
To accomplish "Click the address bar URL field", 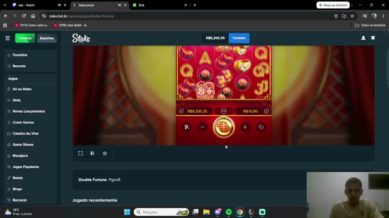I will pyautogui.click(x=188, y=16).
